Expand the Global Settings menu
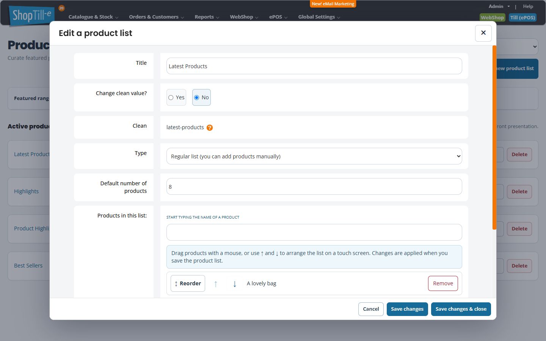The width and height of the screenshot is (546, 341). [319, 17]
